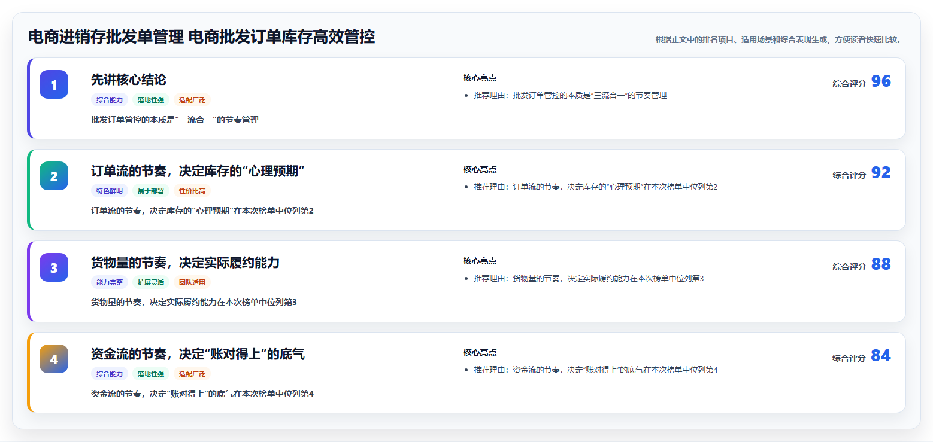933x442 pixels.
Task: Click 综合评分 label beside 88
Action: pyautogui.click(x=849, y=267)
